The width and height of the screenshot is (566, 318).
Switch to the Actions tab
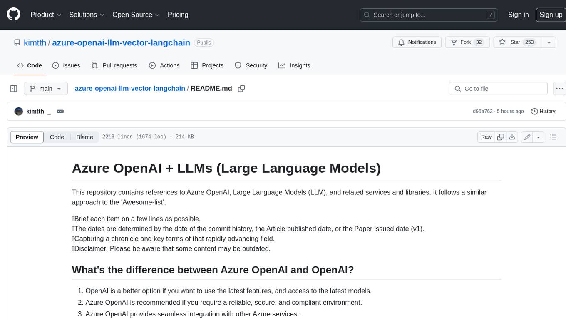[164, 65]
